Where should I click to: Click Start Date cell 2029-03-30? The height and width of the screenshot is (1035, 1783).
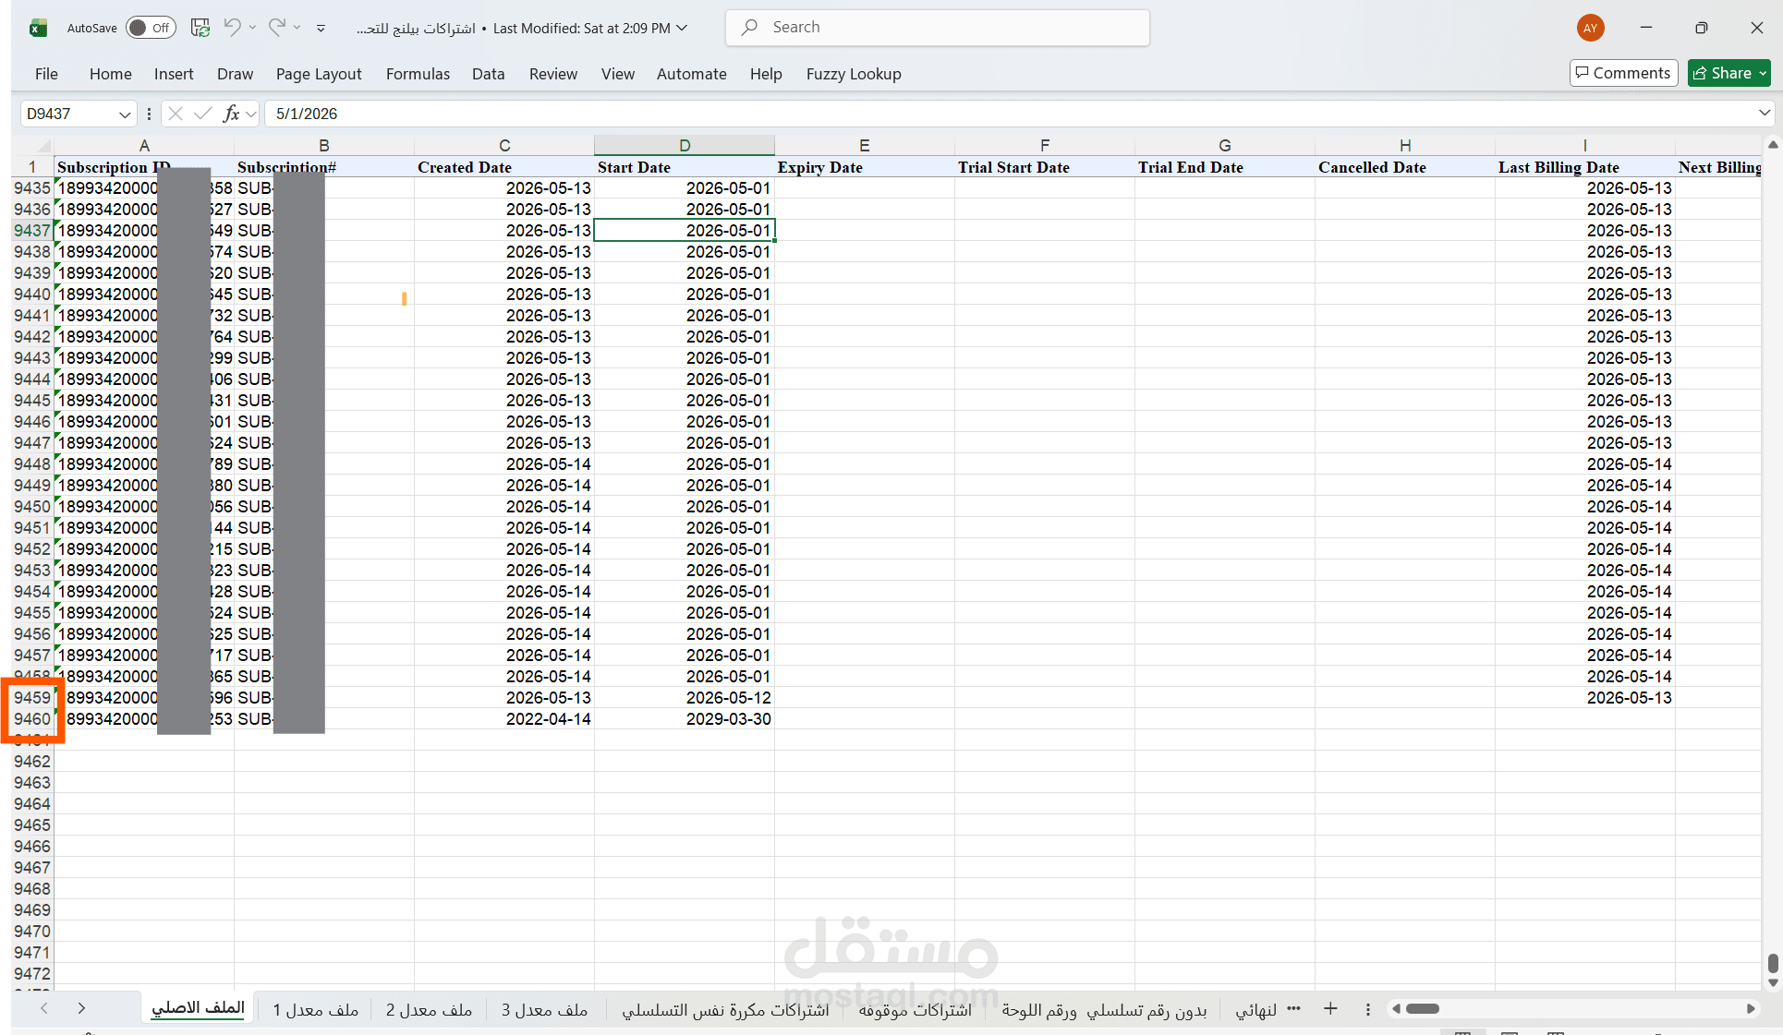(x=685, y=719)
